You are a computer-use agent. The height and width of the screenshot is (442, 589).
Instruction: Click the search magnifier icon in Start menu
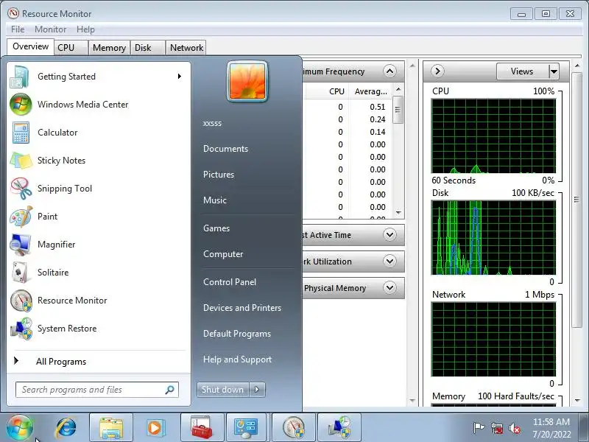[169, 390]
